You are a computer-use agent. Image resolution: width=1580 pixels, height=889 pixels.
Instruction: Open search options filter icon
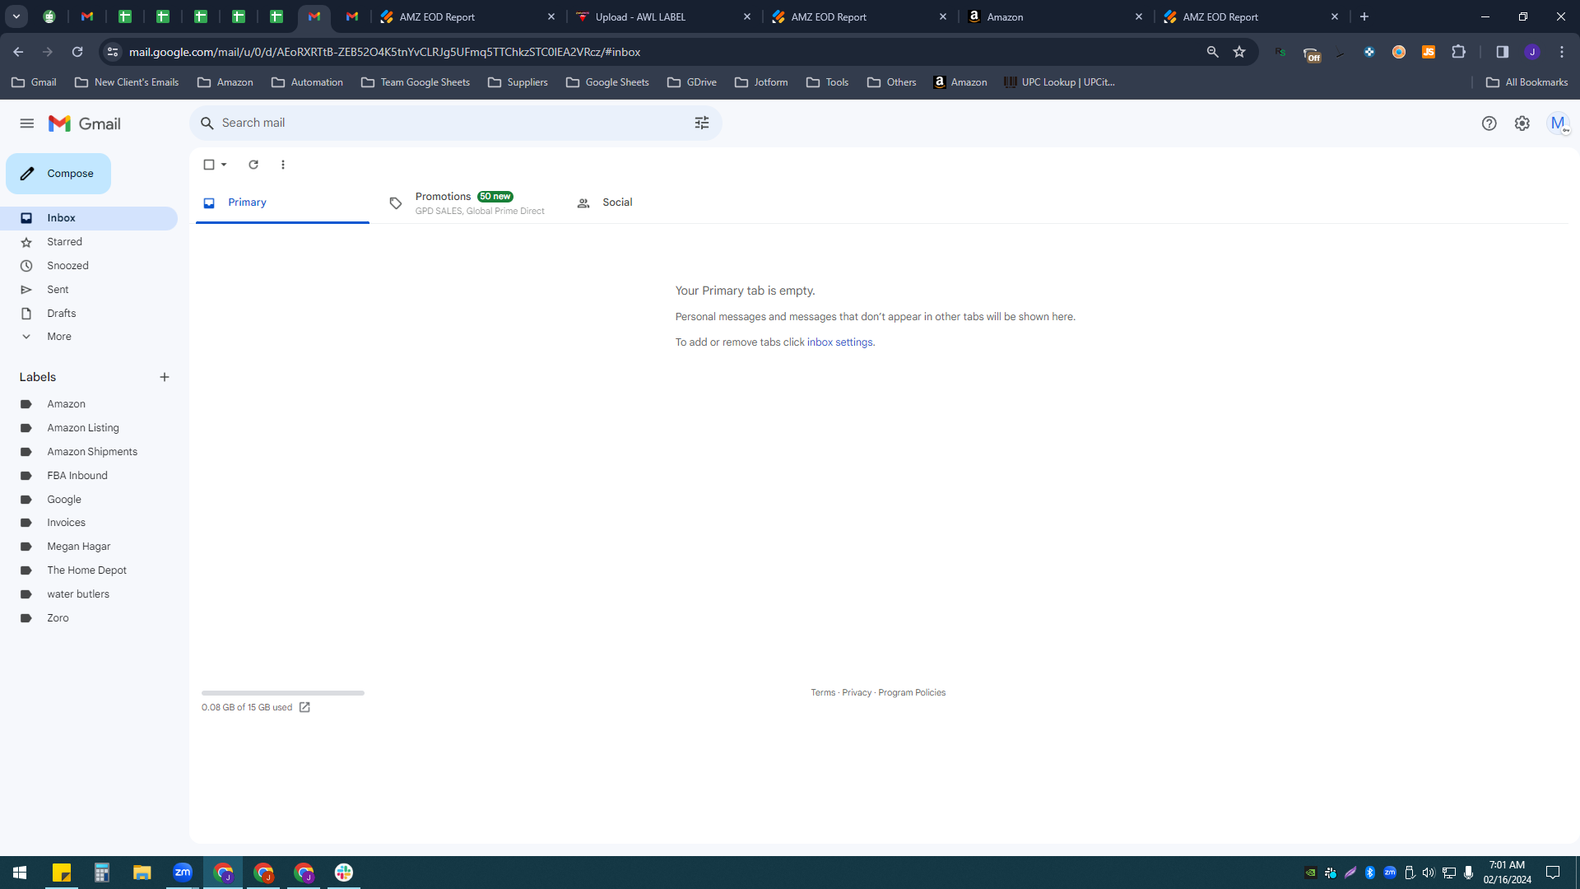point(702,123)
